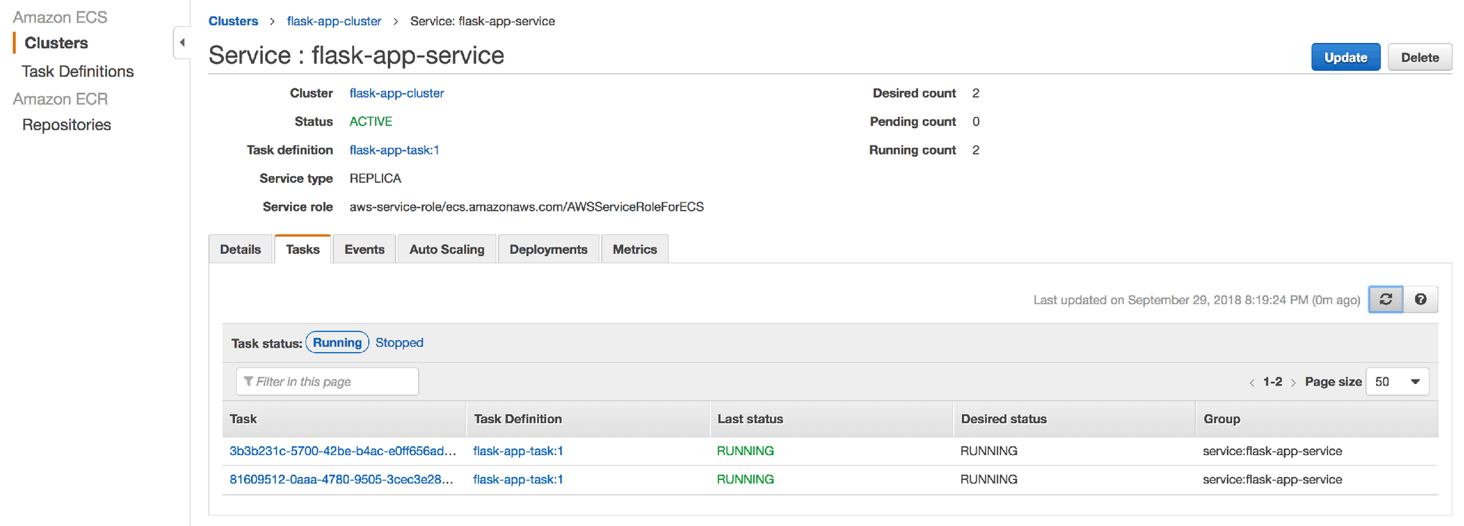The height and width of the screenshot is (526, 1464).
Task: Open Clusters breadcrumb link
Action: click(x=234, y=21)
